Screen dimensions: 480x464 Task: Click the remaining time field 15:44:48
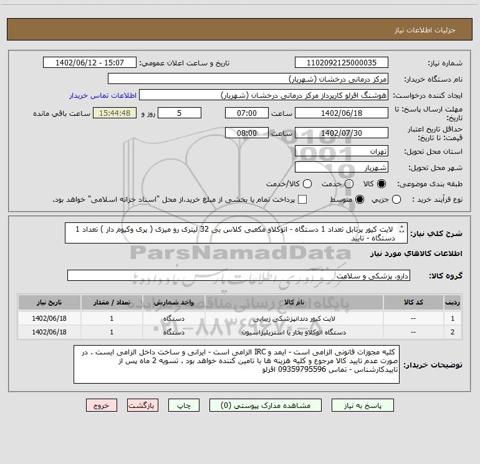point(115,113)
